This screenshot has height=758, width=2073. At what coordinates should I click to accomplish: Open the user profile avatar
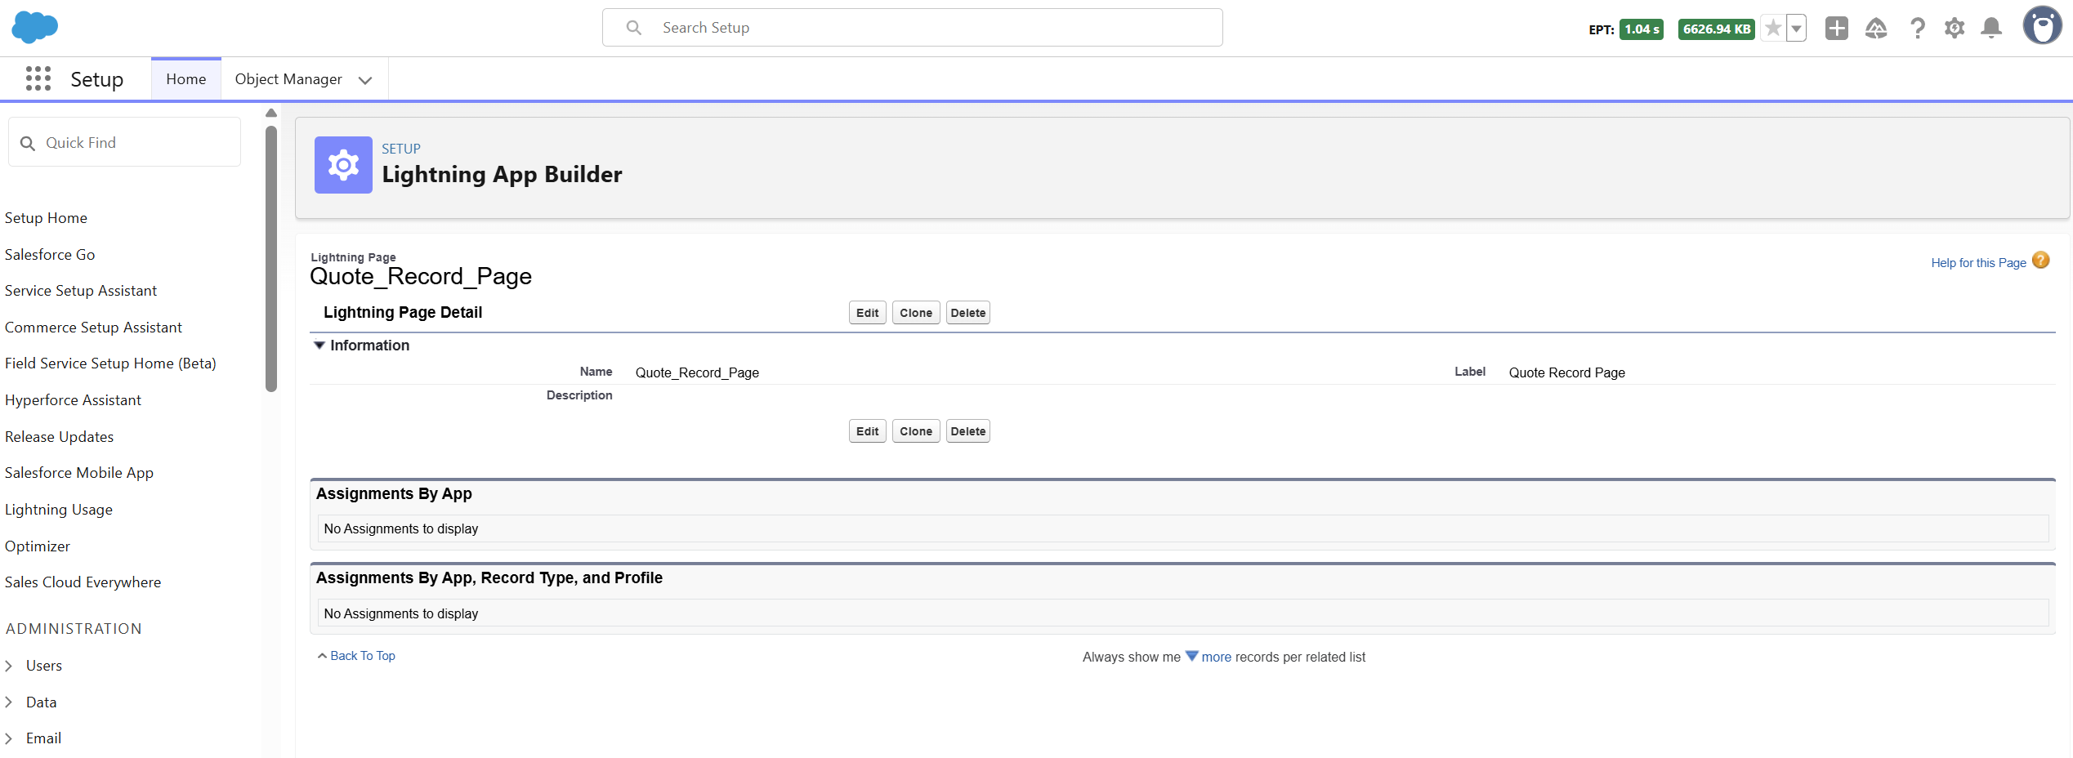pos(2042,25)
